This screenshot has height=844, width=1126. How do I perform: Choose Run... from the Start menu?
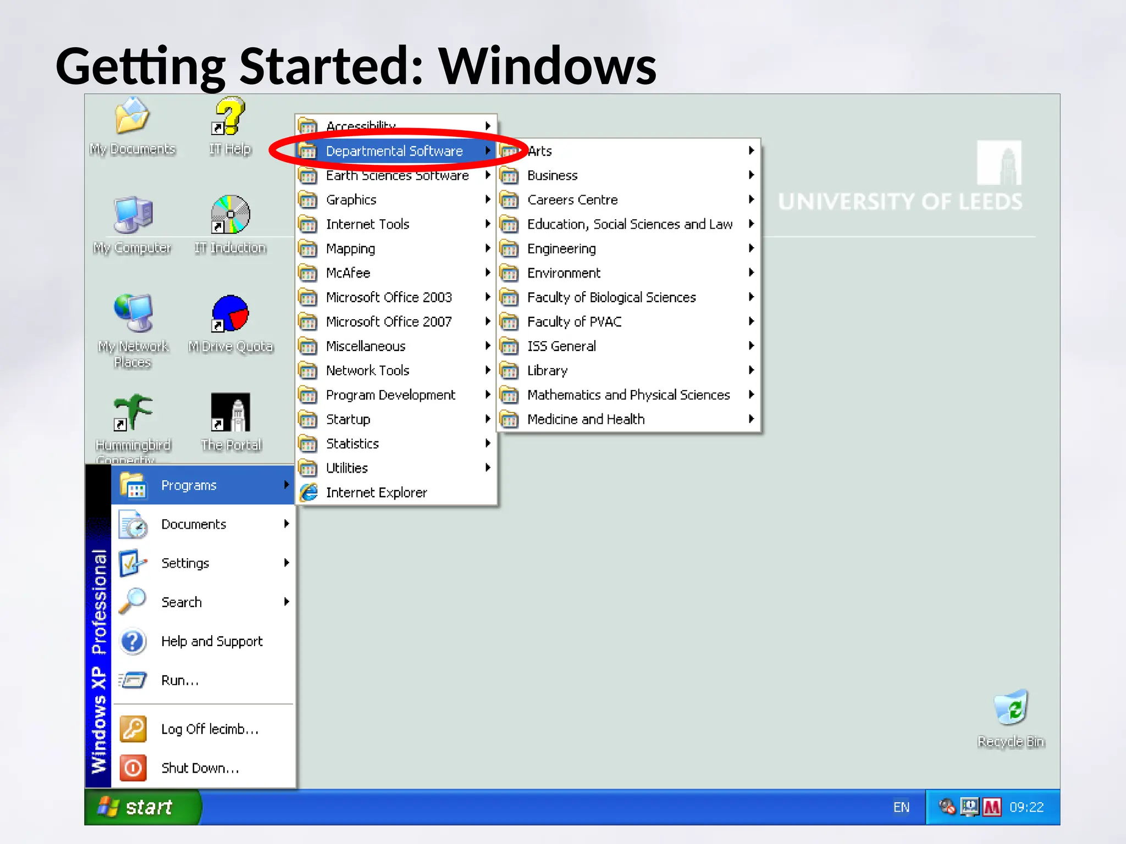[x=203, y=680]
